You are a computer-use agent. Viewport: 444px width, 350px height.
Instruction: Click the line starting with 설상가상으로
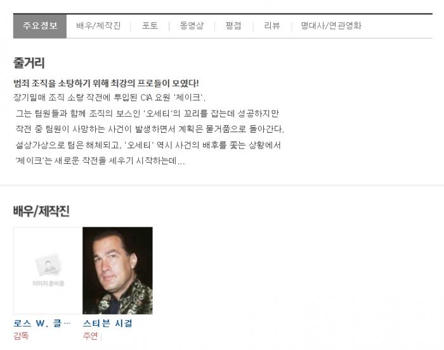click(148, 145)
